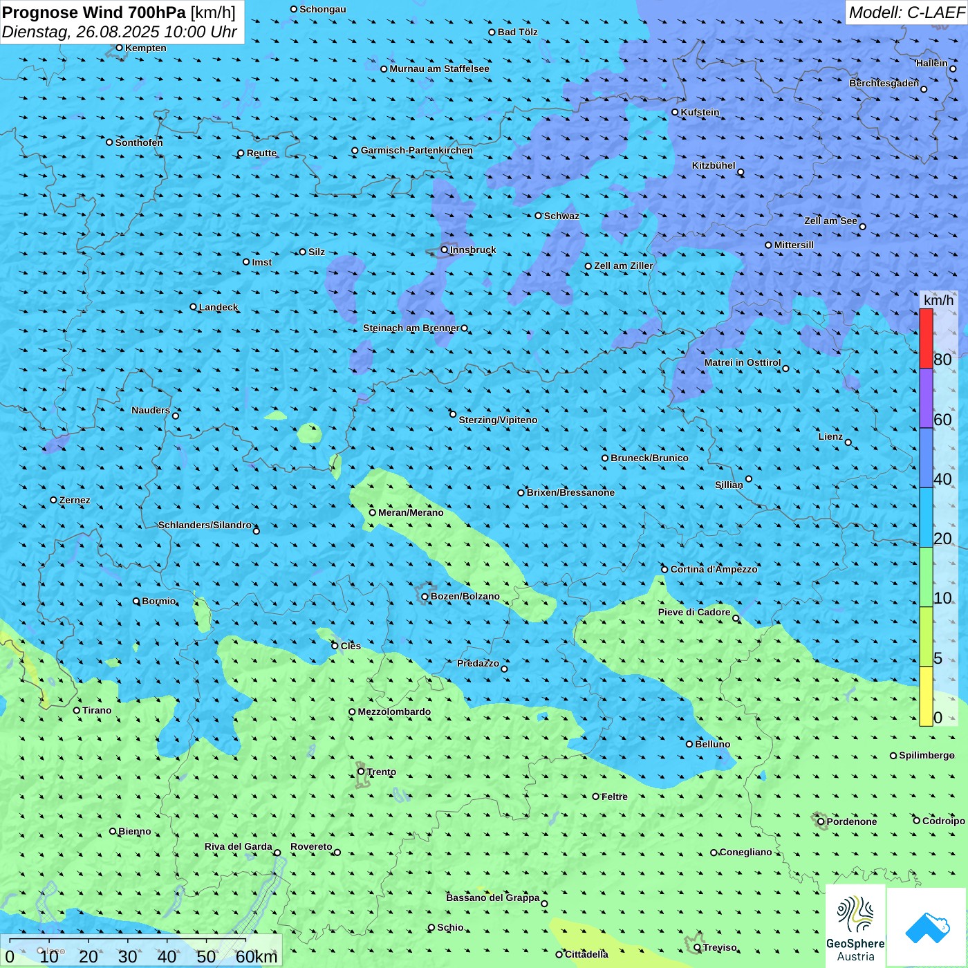Image resolution: width=968 pixels, height=968 pixels.
Task: Select the Innsbruck city label
Action: [473, 250]
